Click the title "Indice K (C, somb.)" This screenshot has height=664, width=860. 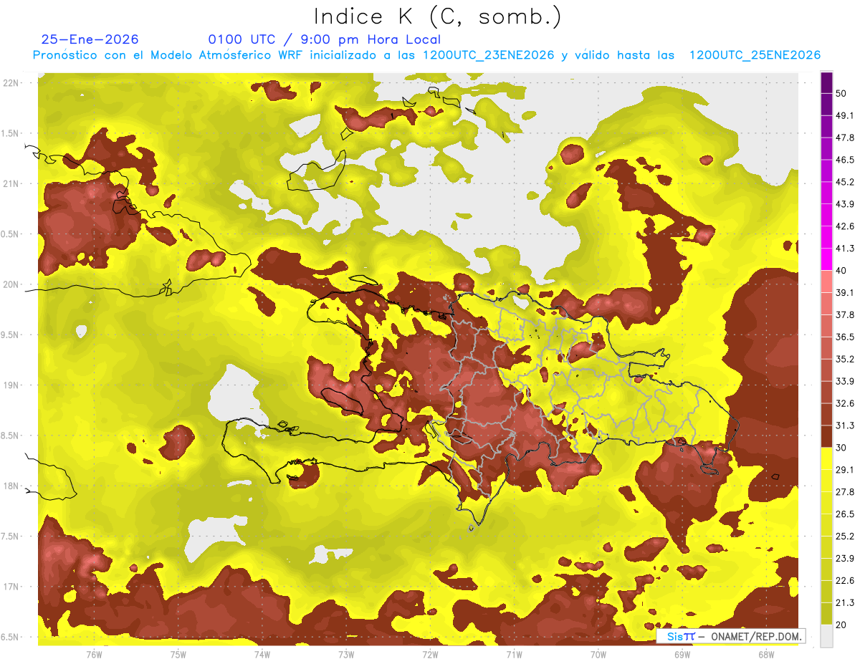tap(437, 16)
